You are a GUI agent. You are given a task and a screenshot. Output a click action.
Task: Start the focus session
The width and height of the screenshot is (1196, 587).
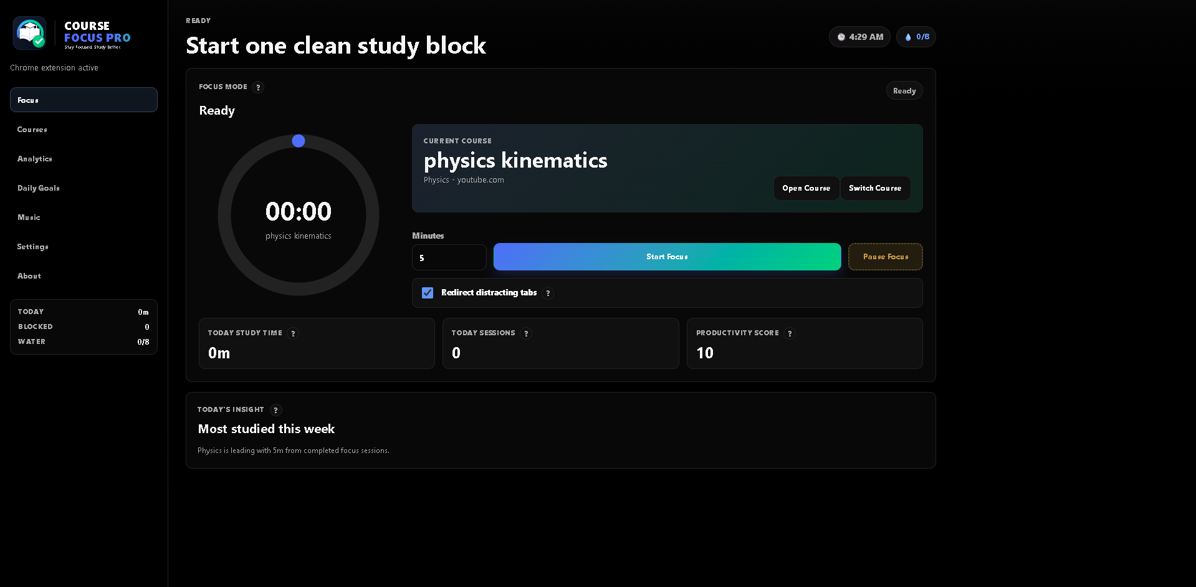point(667,257)
